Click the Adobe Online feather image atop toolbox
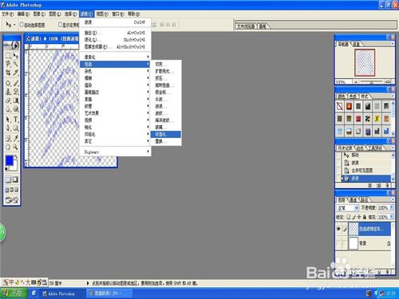 12,45
